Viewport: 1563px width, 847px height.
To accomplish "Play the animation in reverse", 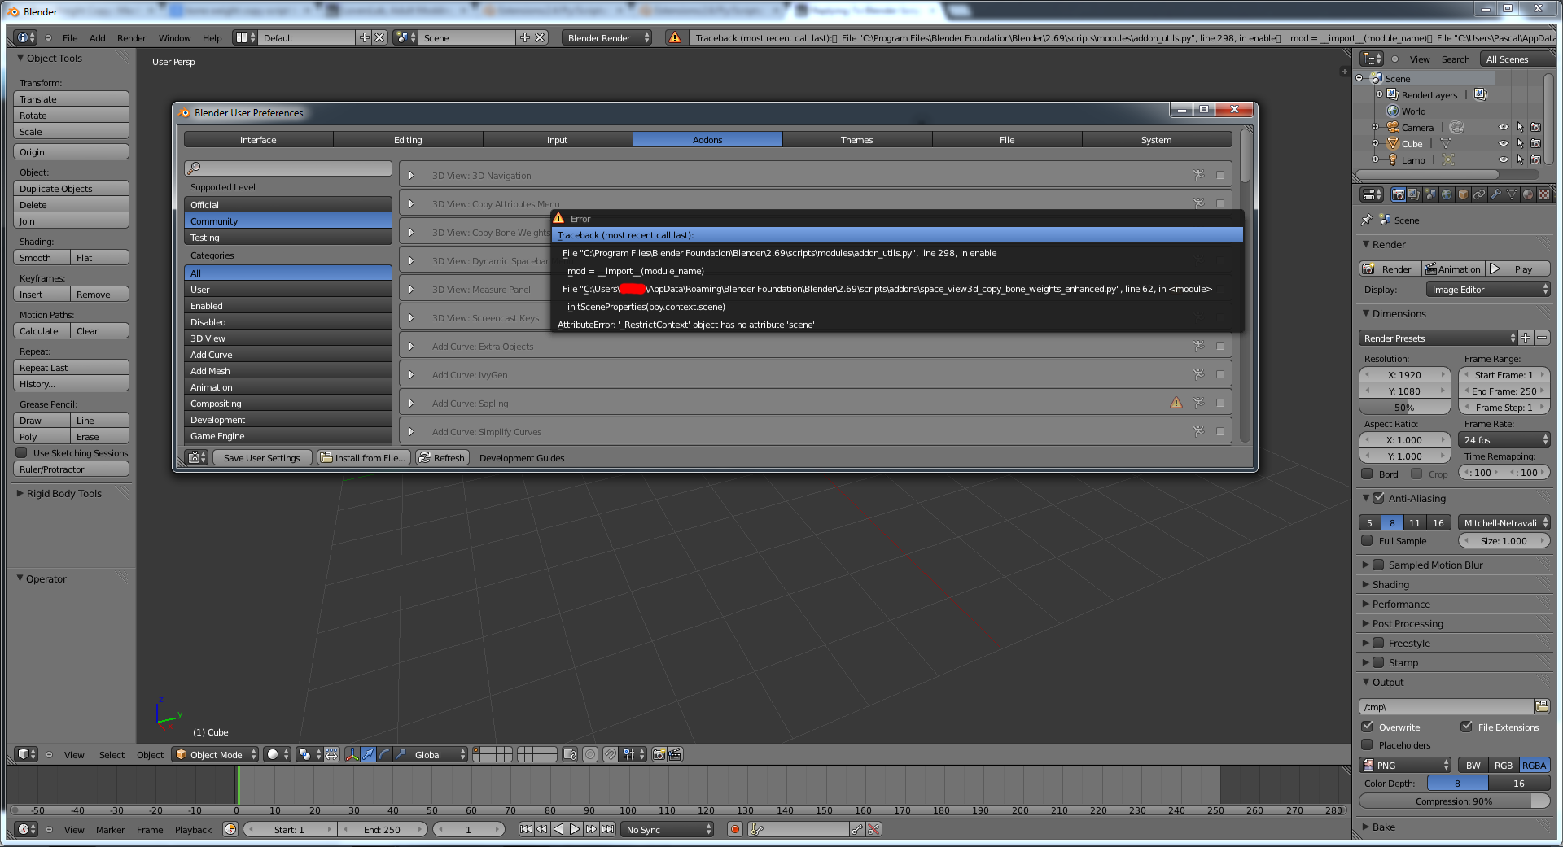I will (x=558, y=829).
